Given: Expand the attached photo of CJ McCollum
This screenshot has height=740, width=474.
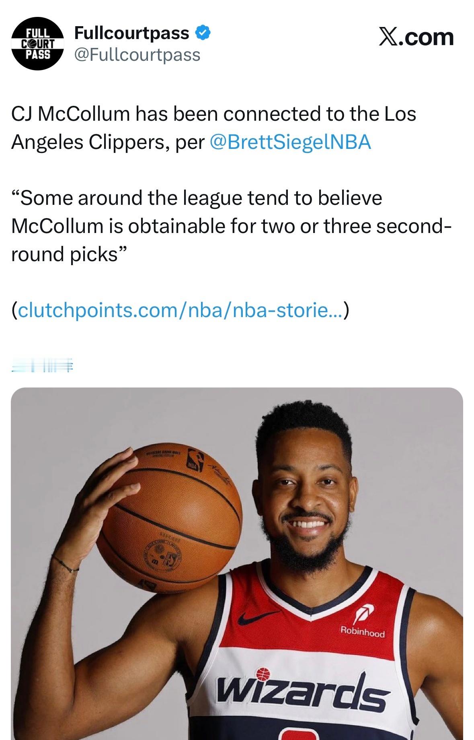Looking at the screenshot, I should 237,563.
